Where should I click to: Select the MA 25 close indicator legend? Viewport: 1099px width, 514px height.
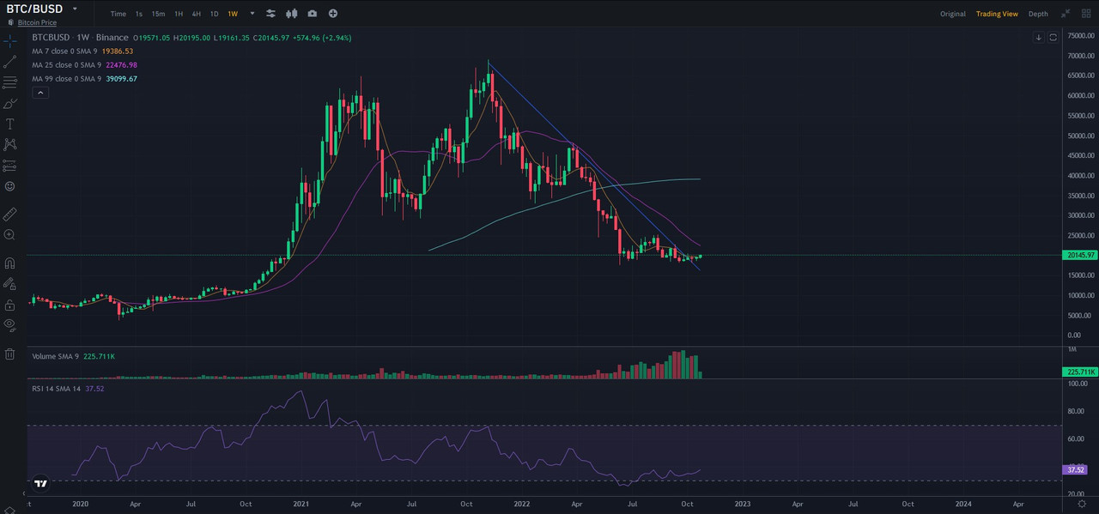click(x=84, y=64)
